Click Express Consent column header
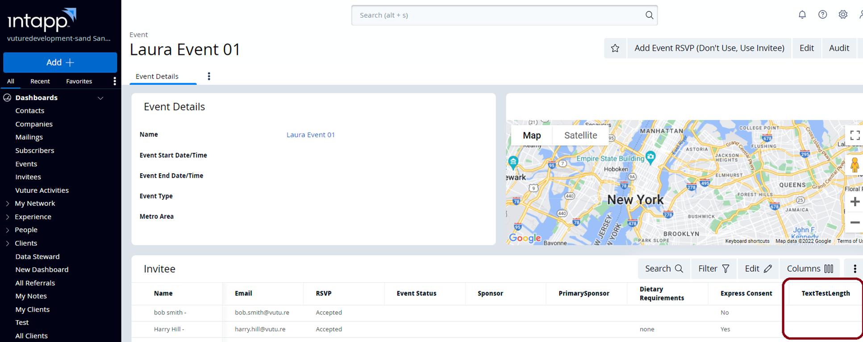The width and height of the screenshot is (863, 342). coord(746,293)
